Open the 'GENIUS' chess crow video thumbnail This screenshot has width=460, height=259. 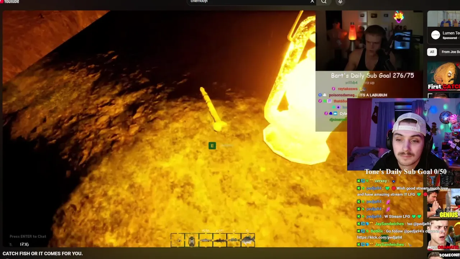(443, 203)
